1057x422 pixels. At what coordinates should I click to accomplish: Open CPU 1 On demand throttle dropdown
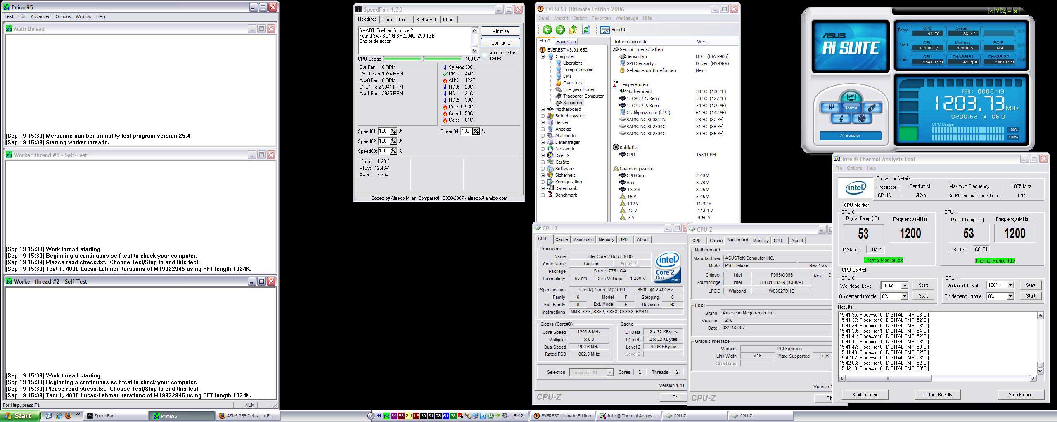tap(1010, 296)
